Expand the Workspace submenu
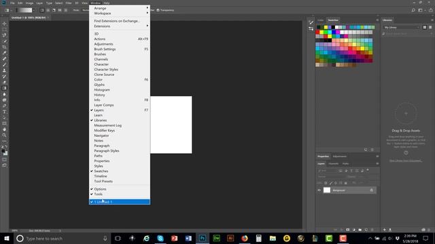The image size is (435, 244). coord(120,14)
